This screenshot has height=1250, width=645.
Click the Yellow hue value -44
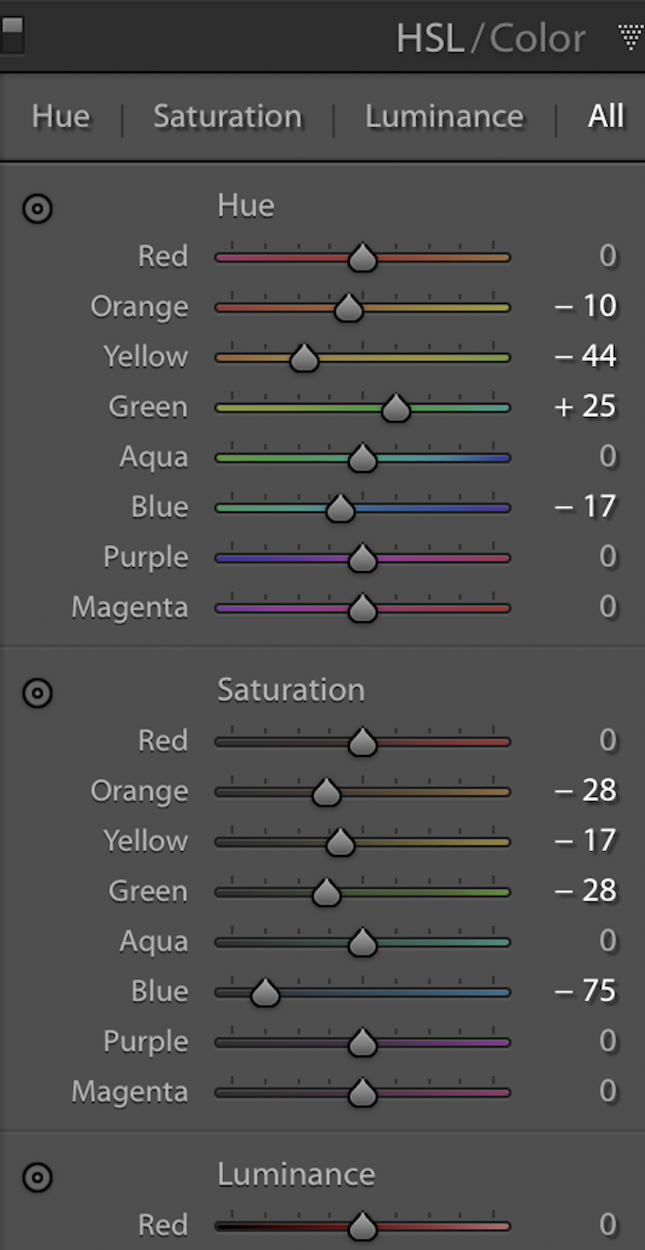pos(586,357)
